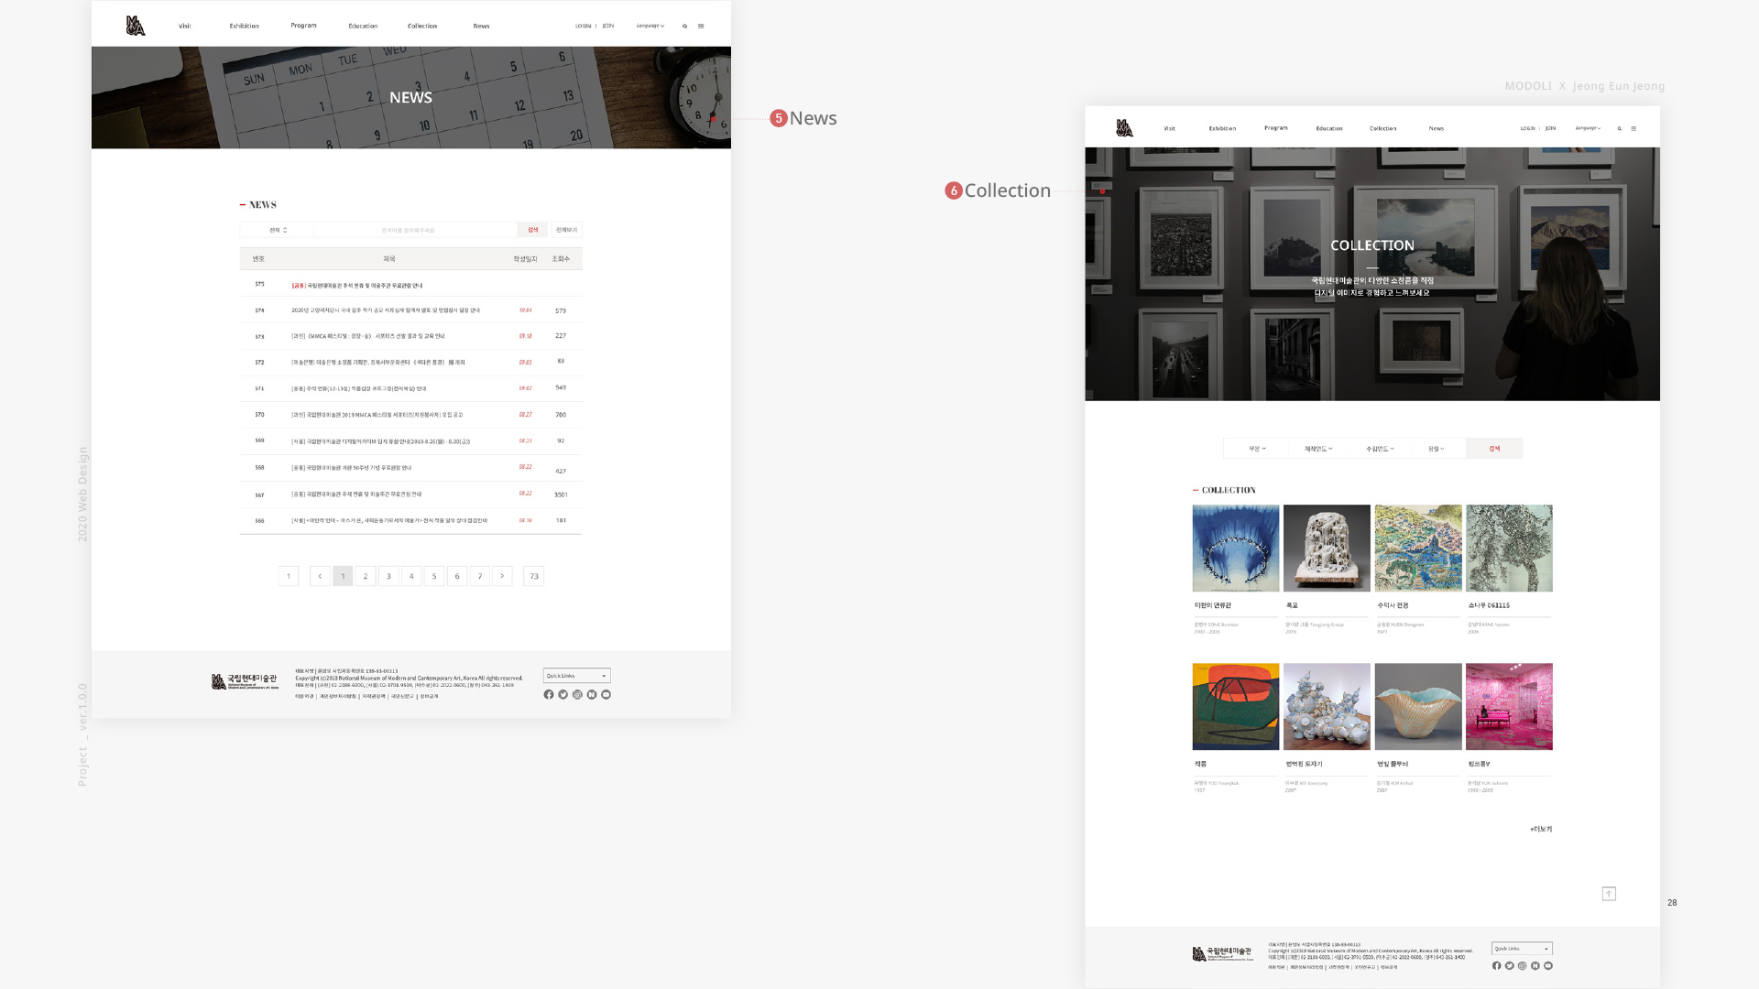Open the ceramic bowl artwork thumbnail in the Collection grid

[x=1418, y=706]
